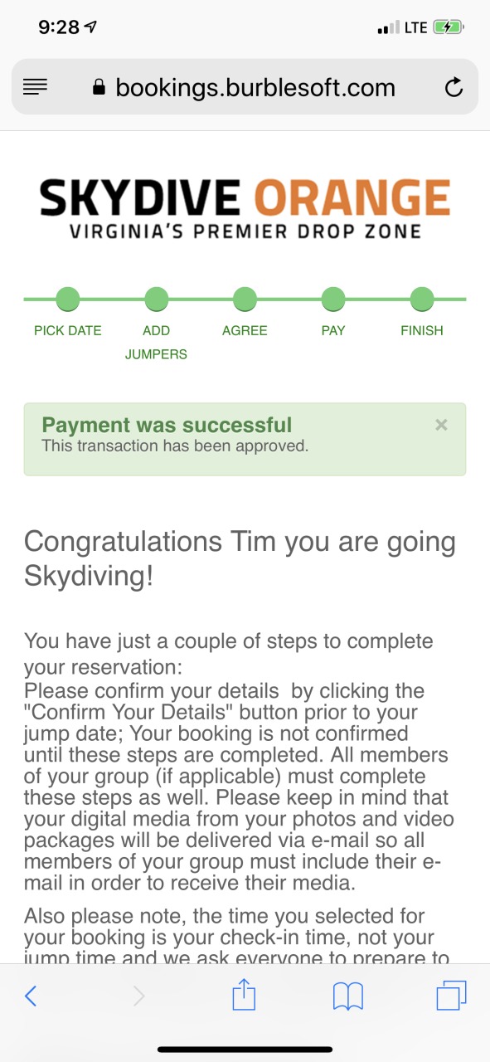Go back with the left chevron
The width and height of the screenshot is (490, 1062).
point(31,996)
